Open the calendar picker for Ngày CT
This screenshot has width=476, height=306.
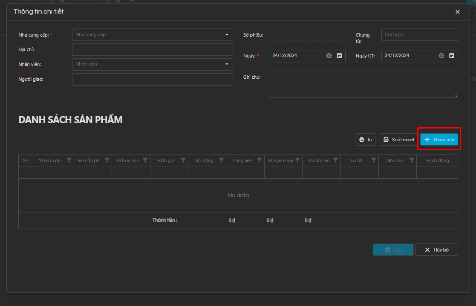pos(452,56)
